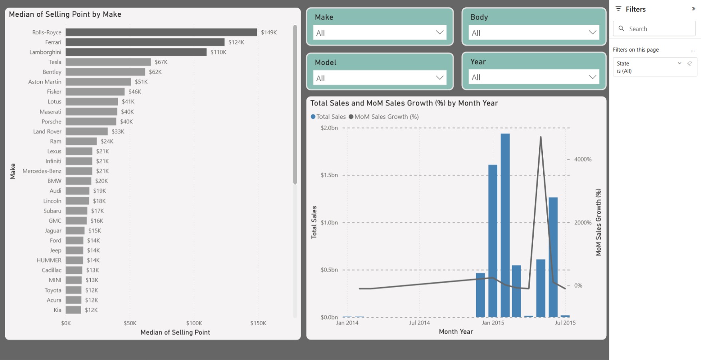Click the Toyota bar
The image size is (701, 360).
pyautogui.click(x=73, y=290)
